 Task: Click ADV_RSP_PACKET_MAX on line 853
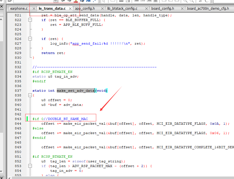(x=92, y=166)
